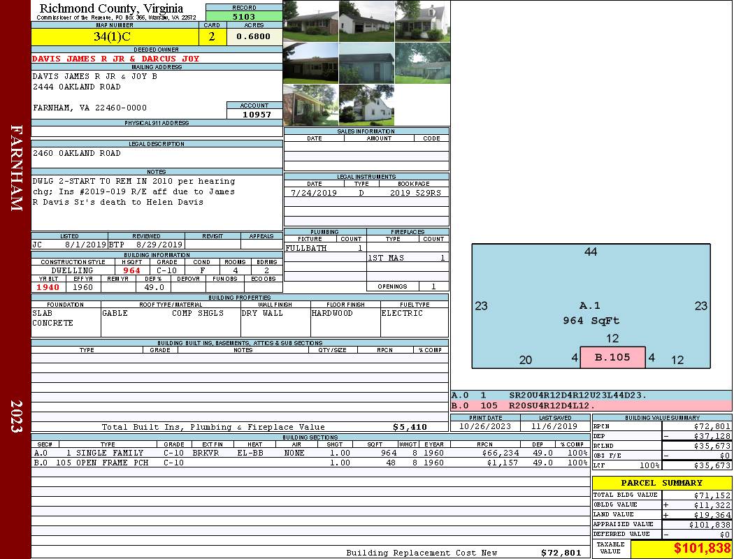Viewport: 734px width, 559px height.
Task: Open bottom-row white gabled house photo
Action: 366,105
